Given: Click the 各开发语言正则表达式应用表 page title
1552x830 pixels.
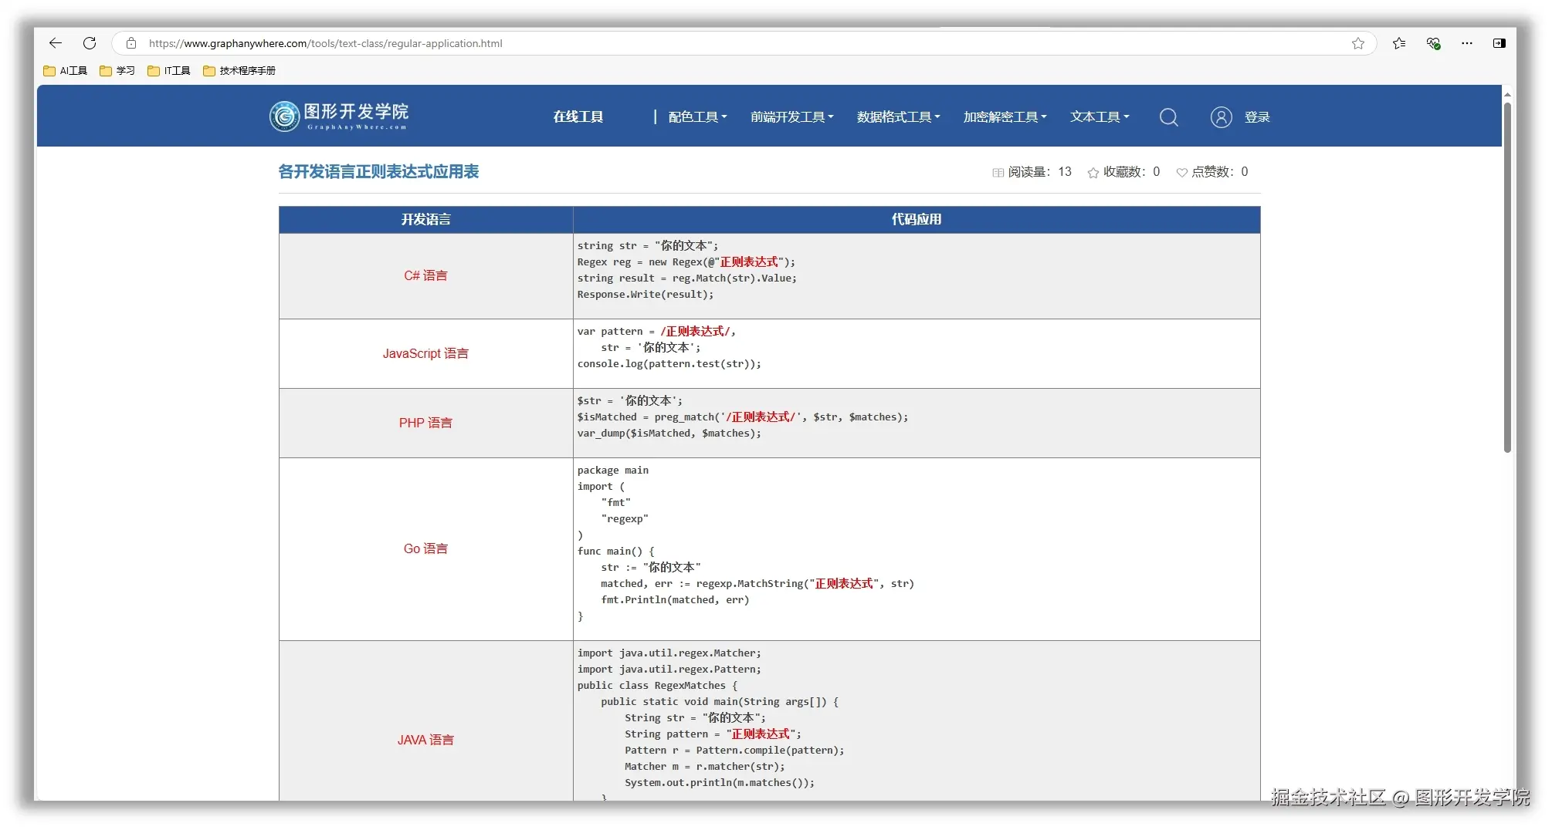Looking at the screenshot, I should coord(378,172).
